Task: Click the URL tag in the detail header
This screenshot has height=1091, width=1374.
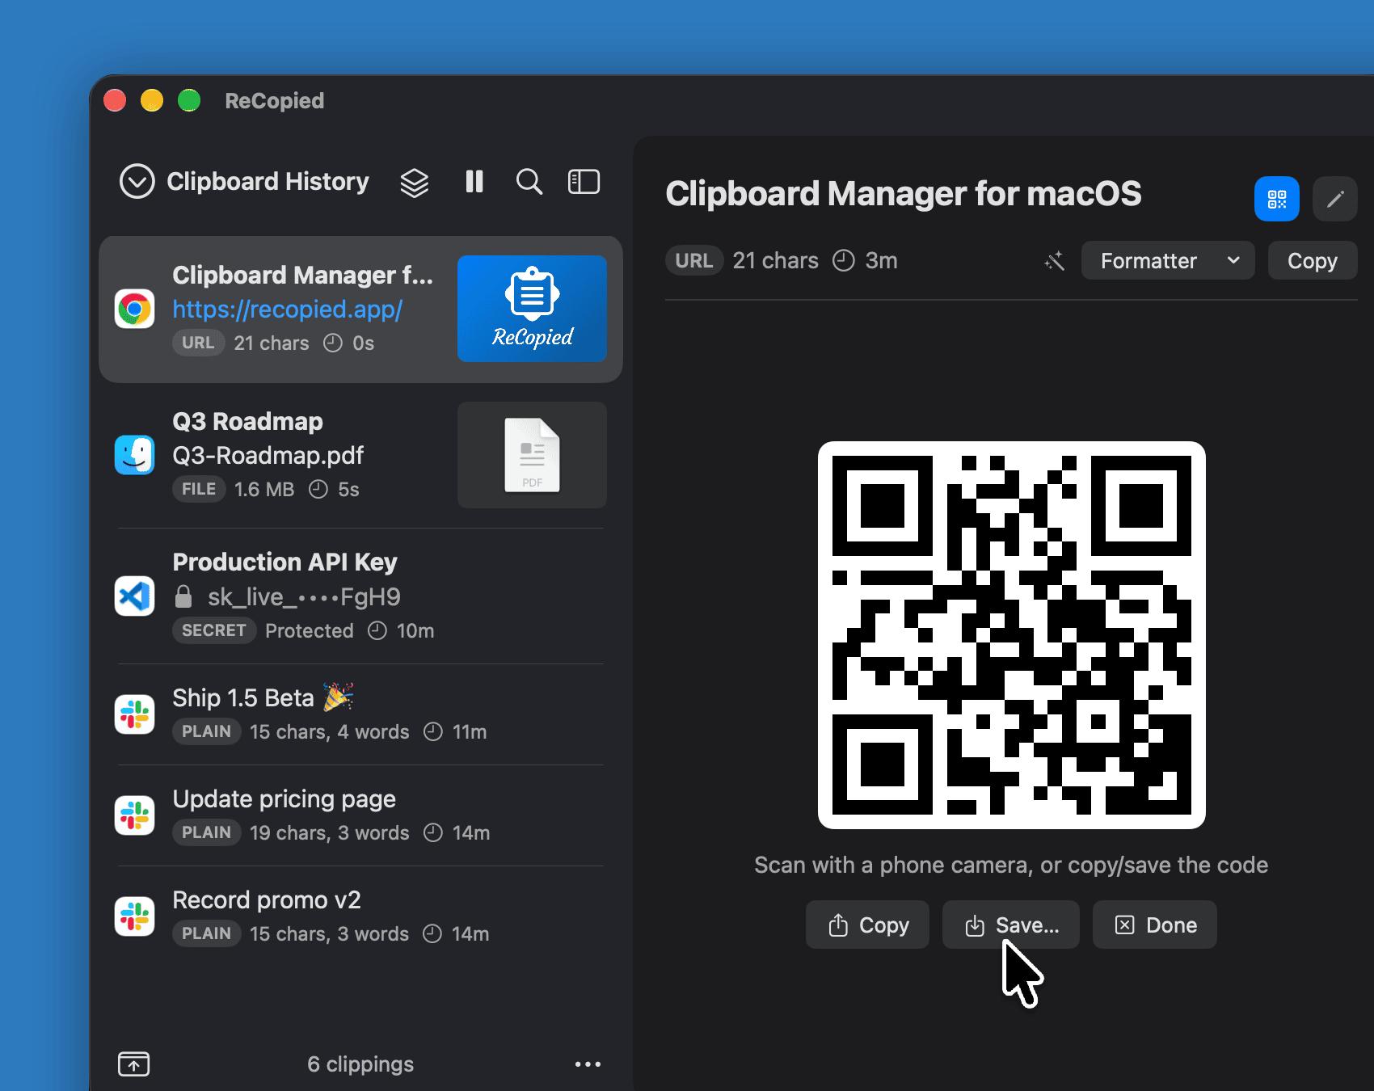Action: (x=694, y=260)
